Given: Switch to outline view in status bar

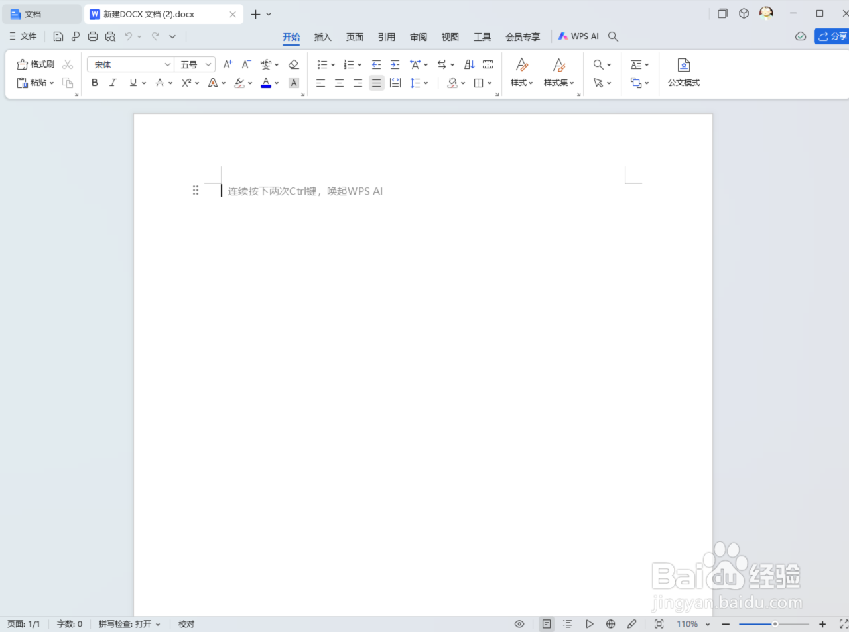Looking at the screenshot, I should click(x=567, y=624).
